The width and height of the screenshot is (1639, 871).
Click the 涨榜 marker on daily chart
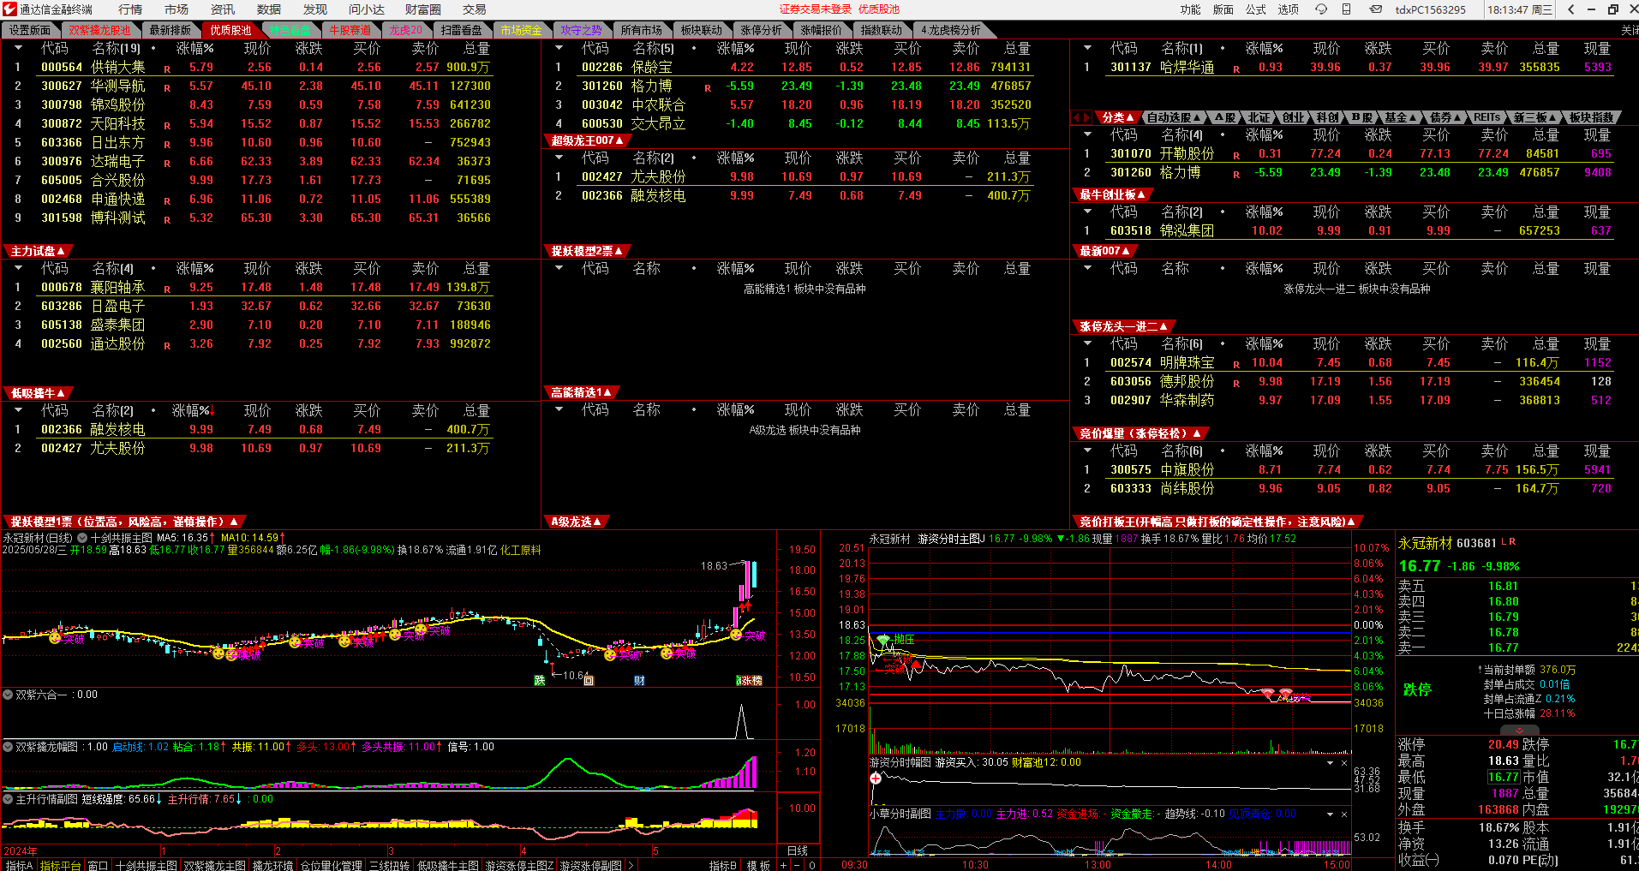pos(750,680)
